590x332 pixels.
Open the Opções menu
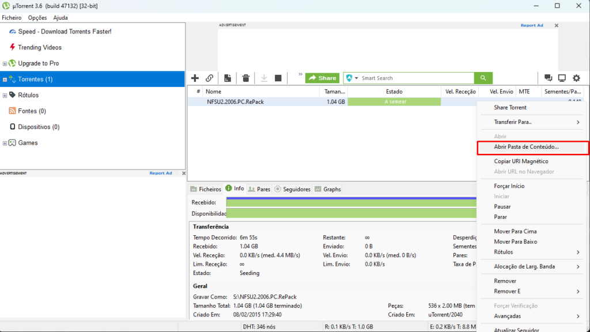pos(37,18)
